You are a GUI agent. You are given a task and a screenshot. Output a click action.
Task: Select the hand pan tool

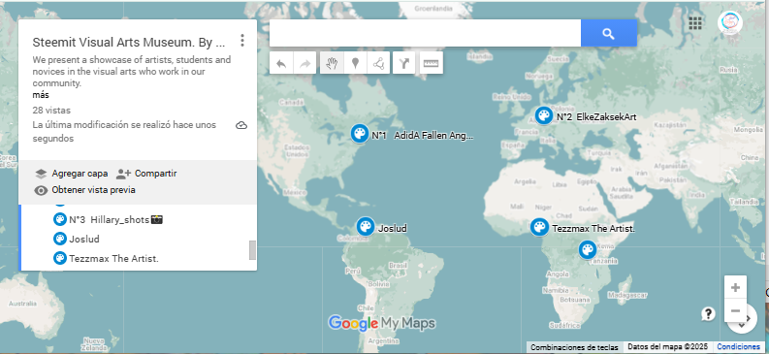pos(332,63)
